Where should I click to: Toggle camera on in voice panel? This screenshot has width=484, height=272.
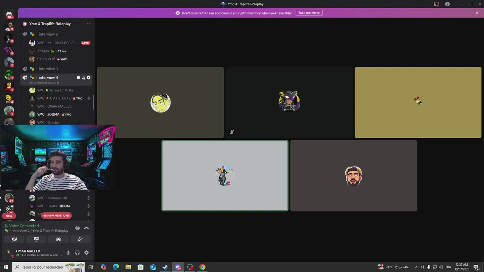14,239
